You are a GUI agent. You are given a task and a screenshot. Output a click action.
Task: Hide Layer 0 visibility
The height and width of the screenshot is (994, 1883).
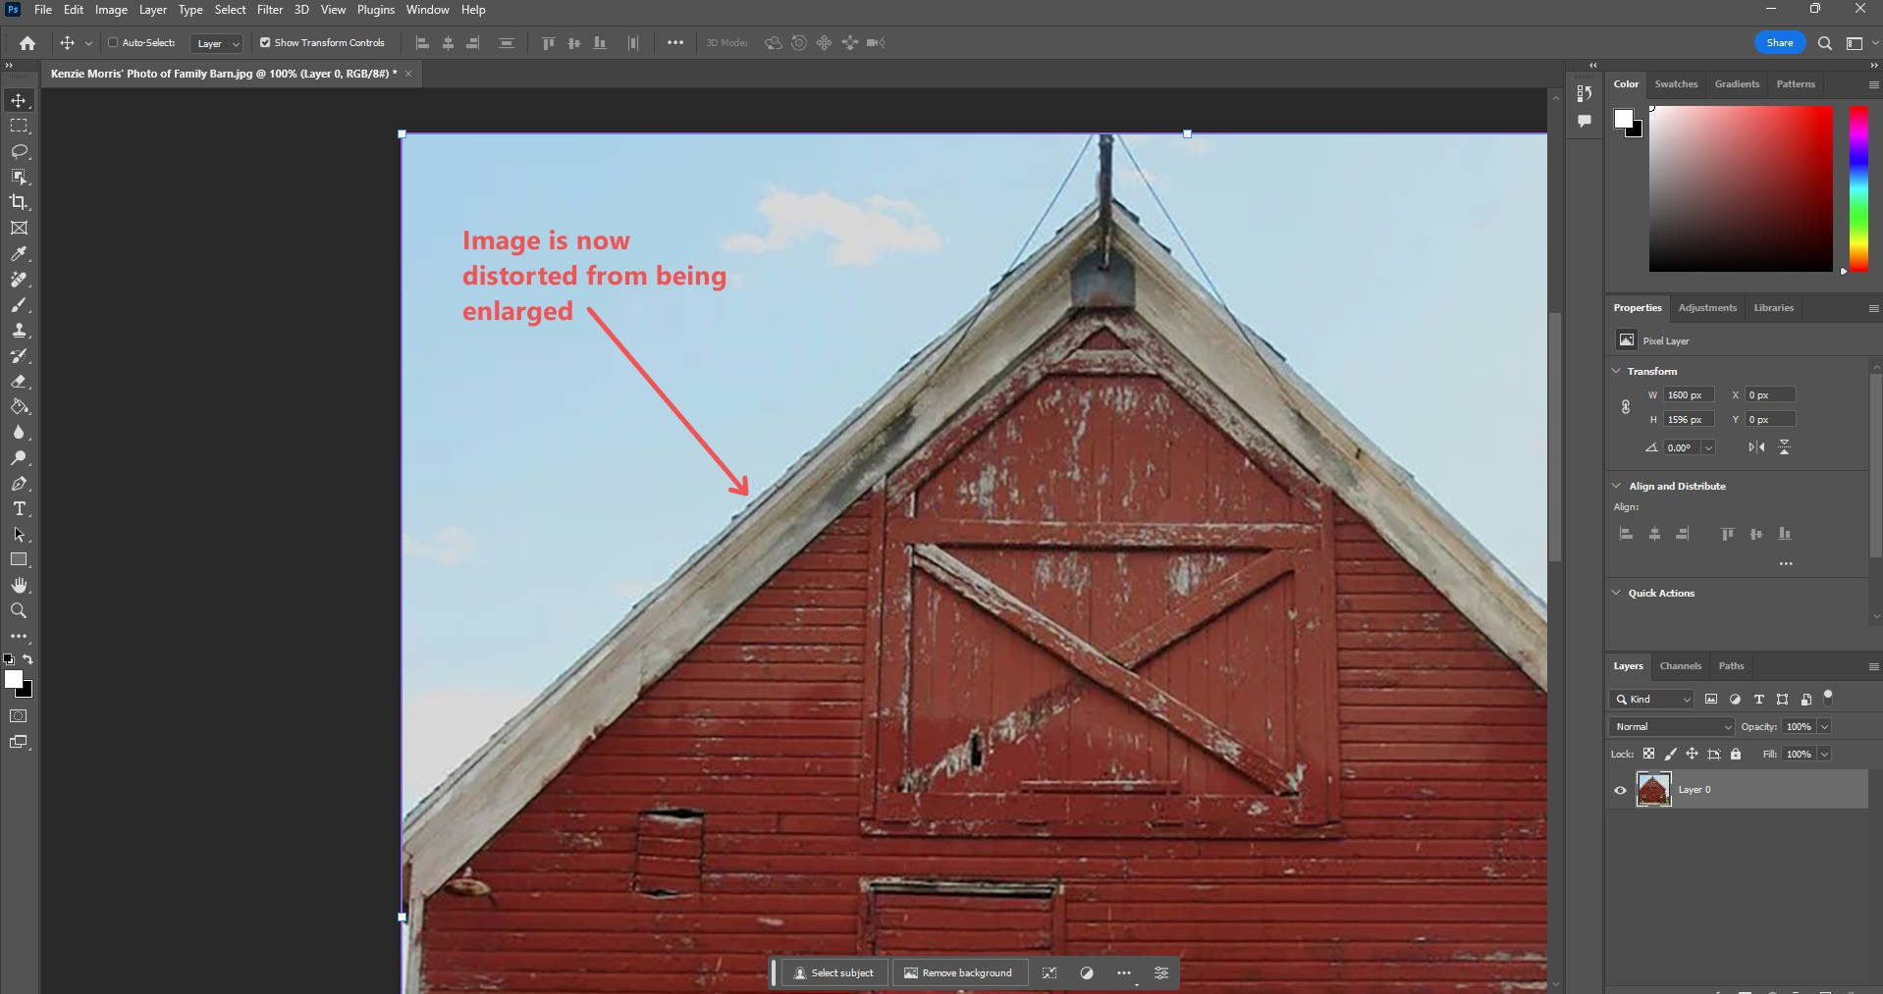(x=1620, y=790)
